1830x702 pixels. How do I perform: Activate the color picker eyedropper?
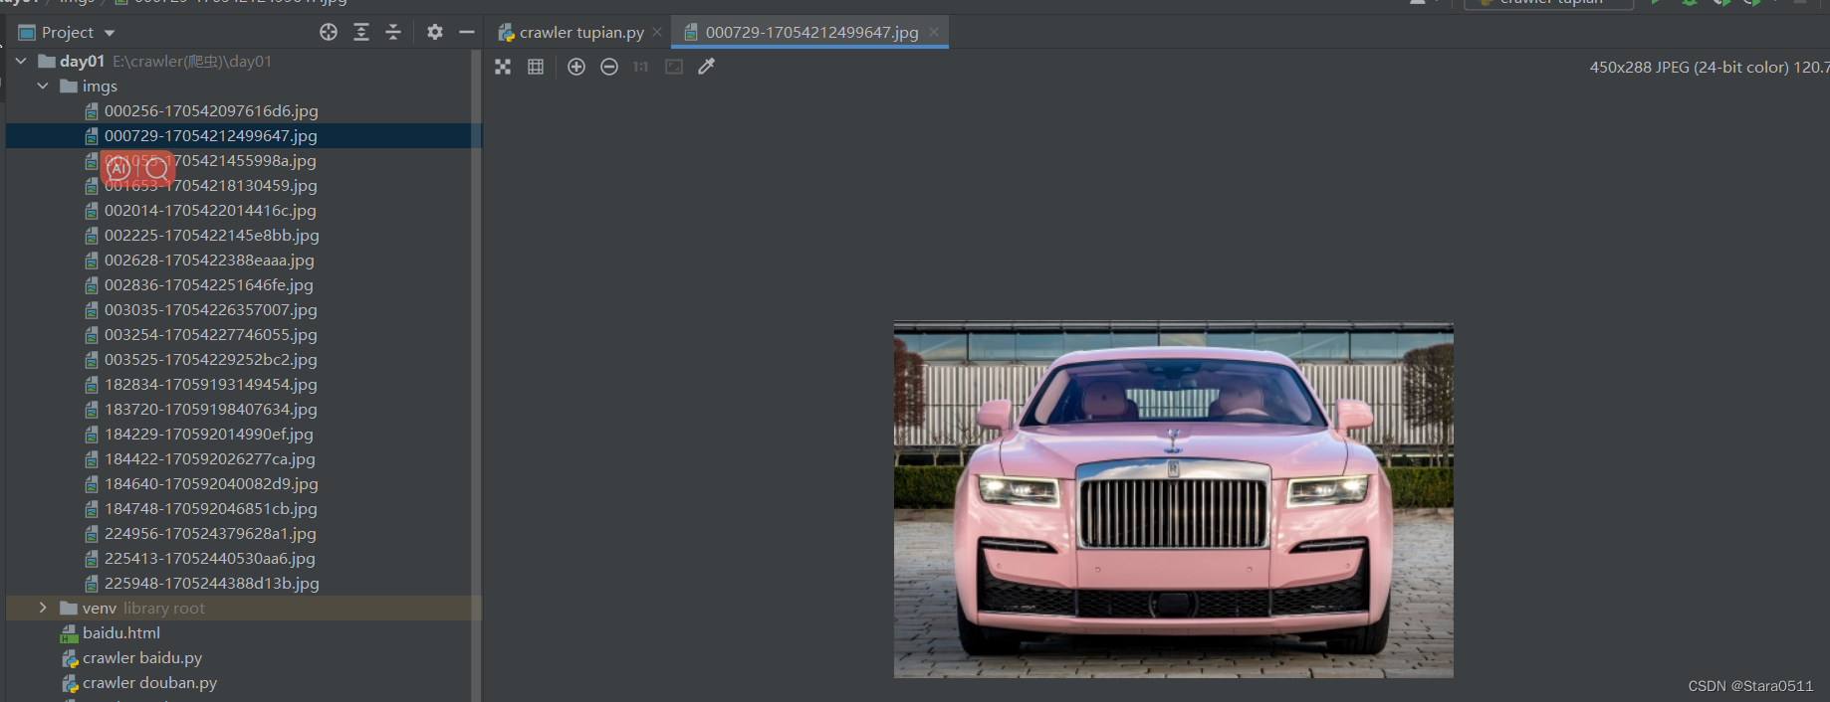(707, 67)
